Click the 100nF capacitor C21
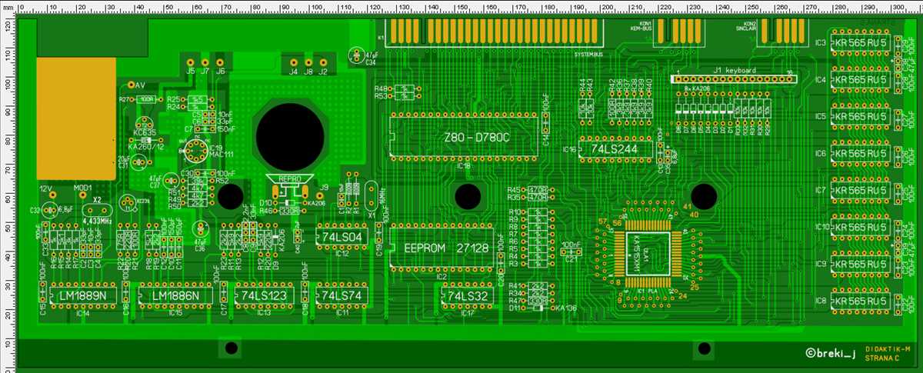923x373 pixels. [570, 251]
